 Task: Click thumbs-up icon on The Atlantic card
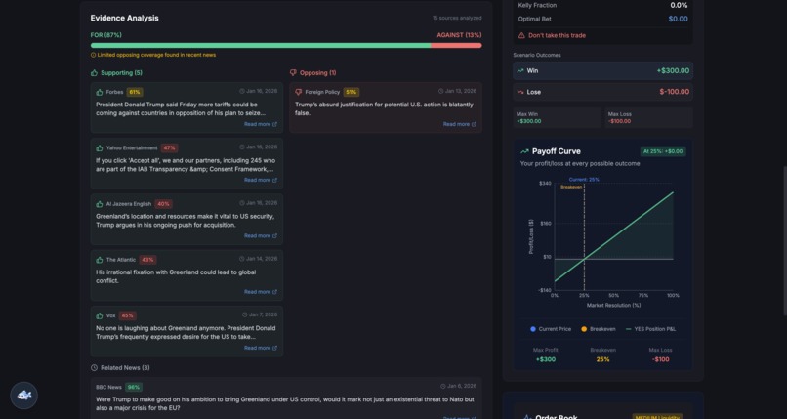[x=100, y=260]
